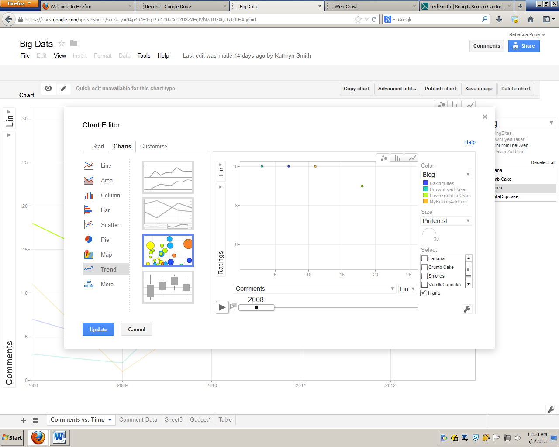Check the VanillaCupcake checkbox
Screen dimensions: 559x447
pos(424,285)
